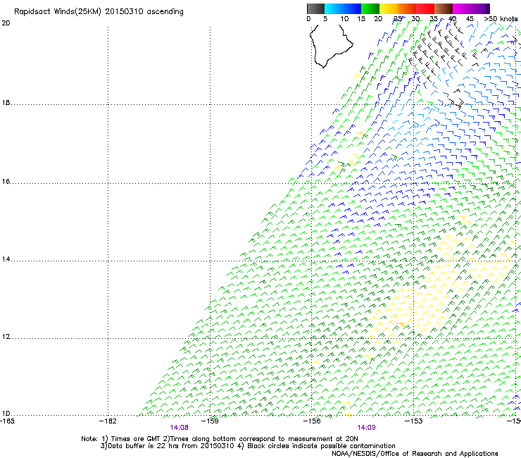
Task: Click the gray 0-5 knots color swatch
Action: pyautogui.click(x=315, y=8)
